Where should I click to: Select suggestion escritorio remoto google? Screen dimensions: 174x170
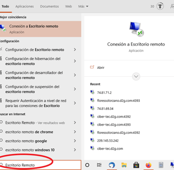point(26,141)
